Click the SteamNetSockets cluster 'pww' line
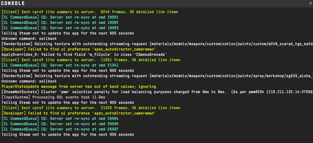313x143 pixels. pos(157,92)
